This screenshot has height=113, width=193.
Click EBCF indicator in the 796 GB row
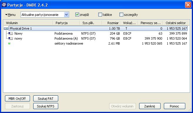click(x=127, y=38)
